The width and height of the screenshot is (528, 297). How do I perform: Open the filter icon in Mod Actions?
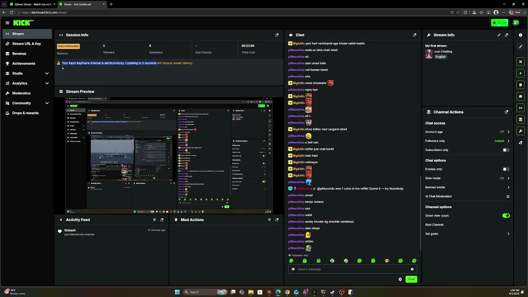tap(269, 220)
